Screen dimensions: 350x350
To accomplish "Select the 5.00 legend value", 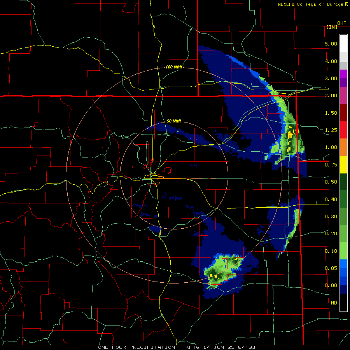I will click(x=331, y=44).
